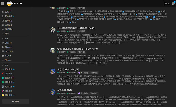This screenshot has width=176, height=107.
Task: Open the chat bubble notifications icon
Action: click(x=174, y=3)
